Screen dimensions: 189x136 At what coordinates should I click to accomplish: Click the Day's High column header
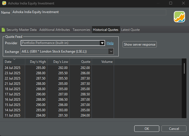point(36,62)
